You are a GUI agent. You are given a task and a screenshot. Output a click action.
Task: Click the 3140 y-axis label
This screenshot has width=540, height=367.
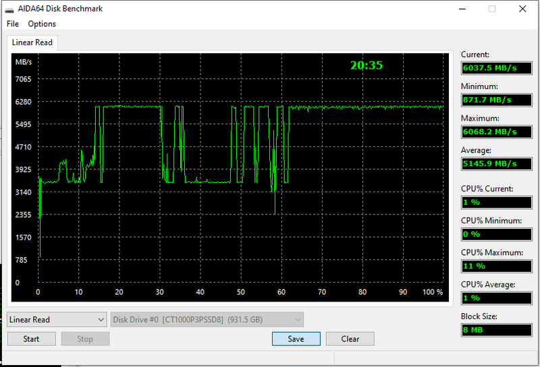tap(23, 192)
